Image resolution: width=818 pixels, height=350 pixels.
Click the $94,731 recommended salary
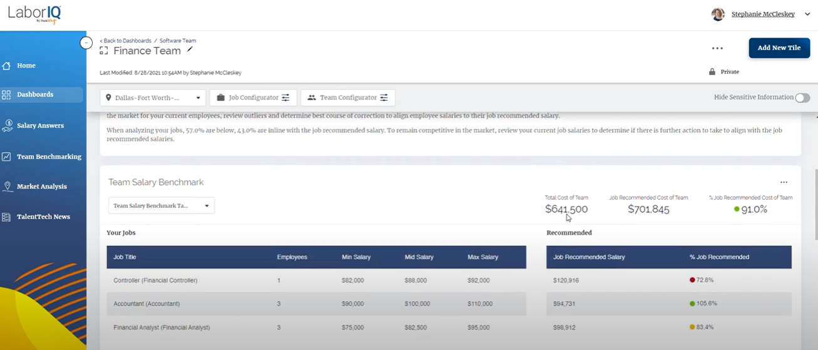tap(564, 304)
